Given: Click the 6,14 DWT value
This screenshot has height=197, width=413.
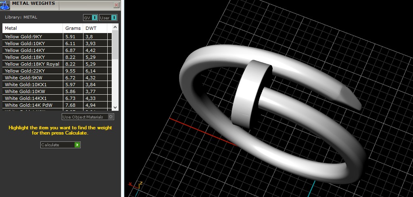Looking at the screenshot, I should pos(90,71).
